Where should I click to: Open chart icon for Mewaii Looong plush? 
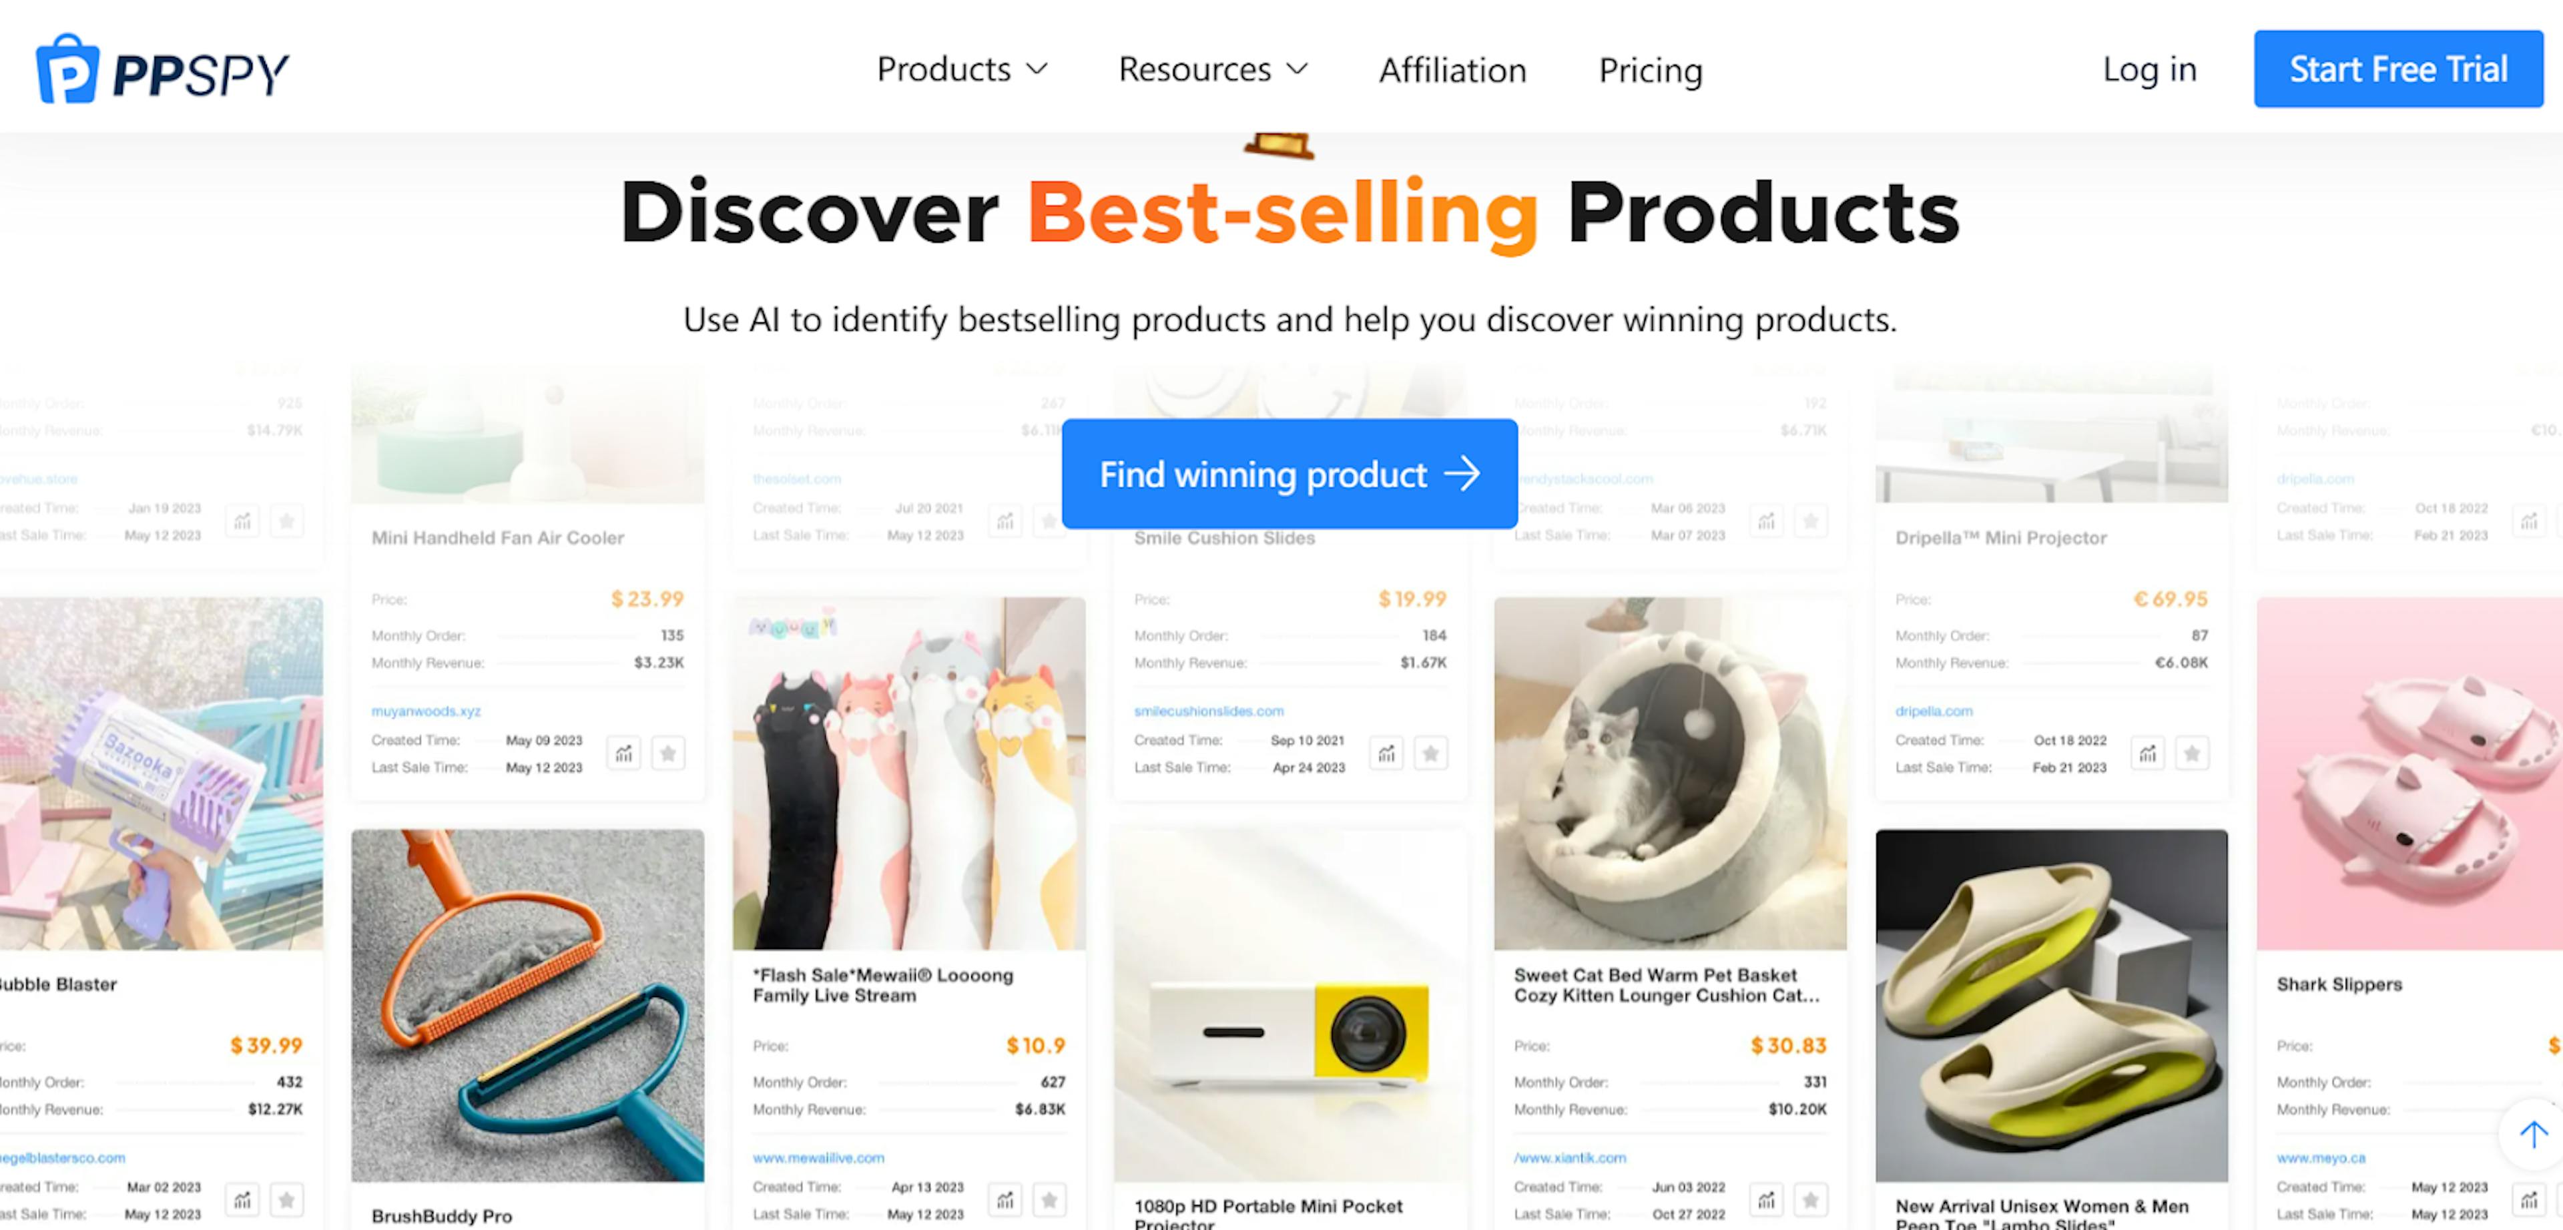pos(1006,1200)
